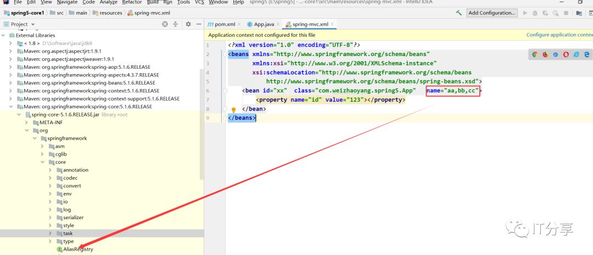
Task: Open in Opera browser icon
Action: 566,54
